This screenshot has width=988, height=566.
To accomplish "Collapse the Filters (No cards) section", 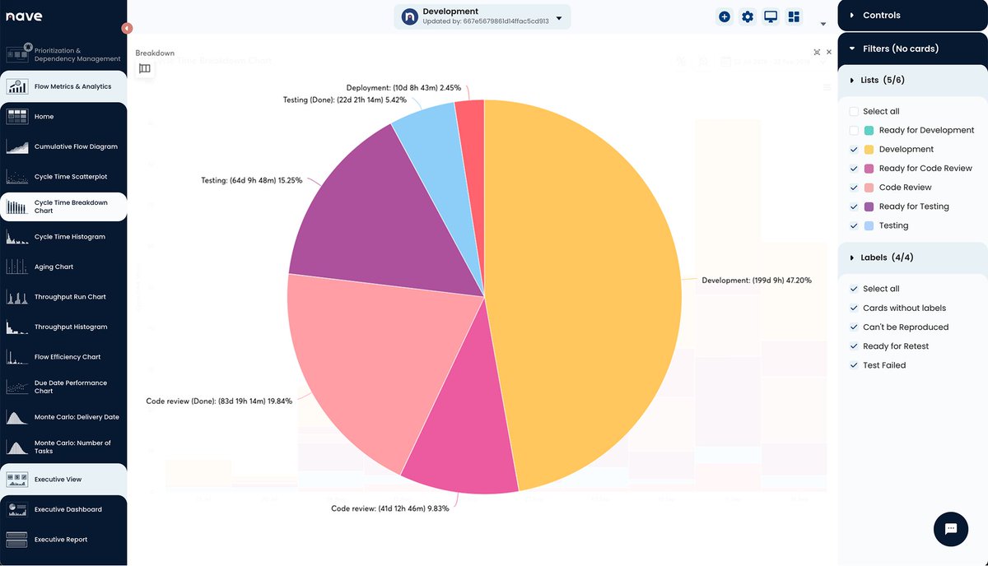I will [851, 49].
